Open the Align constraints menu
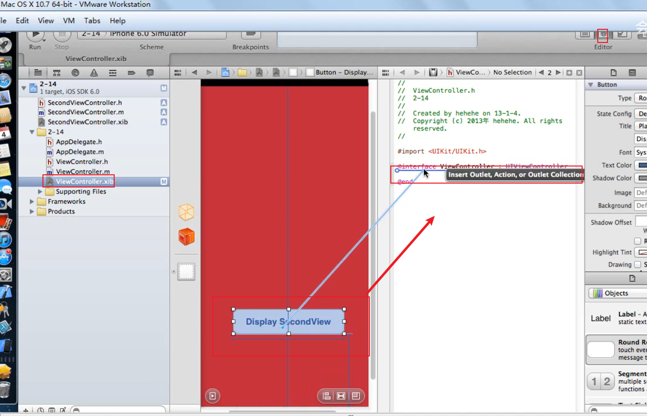 [327, 396]
